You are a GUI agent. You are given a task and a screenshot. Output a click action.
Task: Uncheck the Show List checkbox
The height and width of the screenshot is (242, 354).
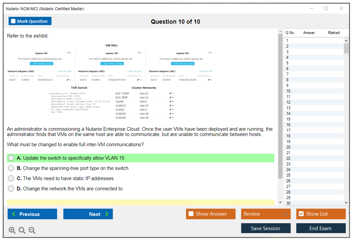tap(301, 214)
